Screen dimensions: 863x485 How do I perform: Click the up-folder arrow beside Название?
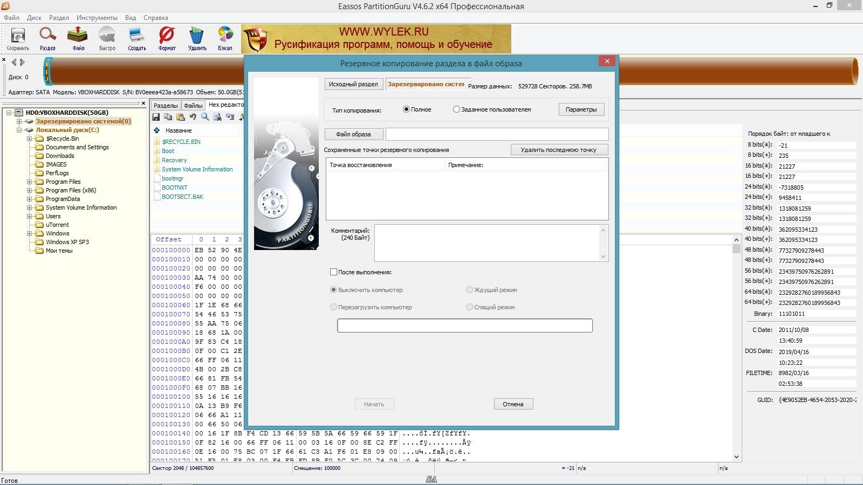pyautogui.click(x=157, y=130)
